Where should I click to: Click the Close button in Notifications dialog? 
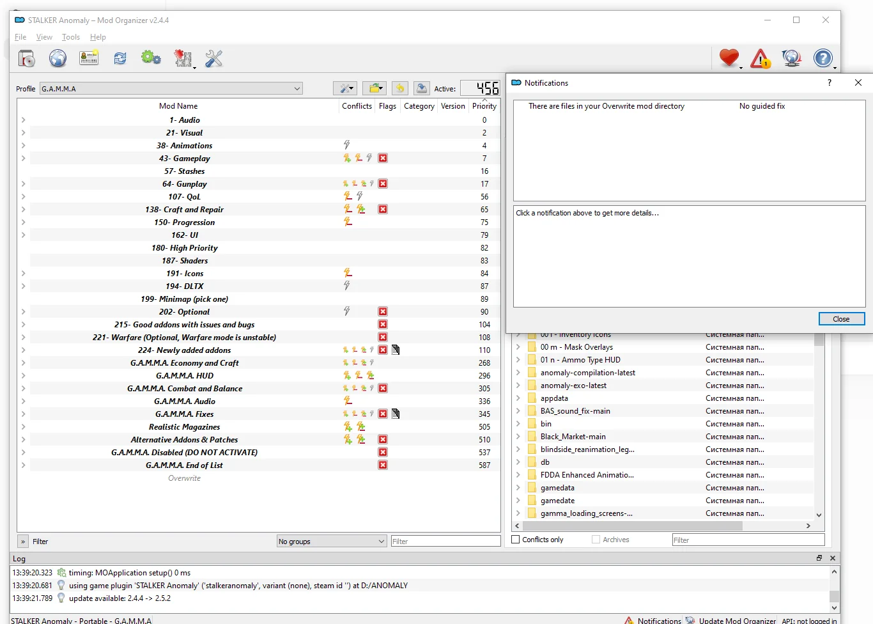841,319
